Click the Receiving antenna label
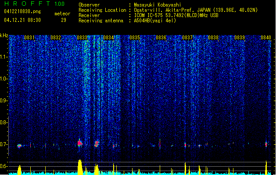Screen dimensions: 276x175 (x=101, y=21)
